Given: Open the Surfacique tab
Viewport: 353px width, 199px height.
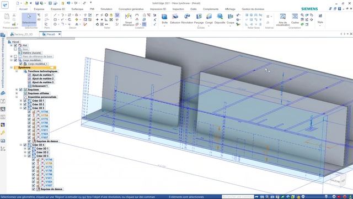Looking at the screenshot, I should click(77, 9).
